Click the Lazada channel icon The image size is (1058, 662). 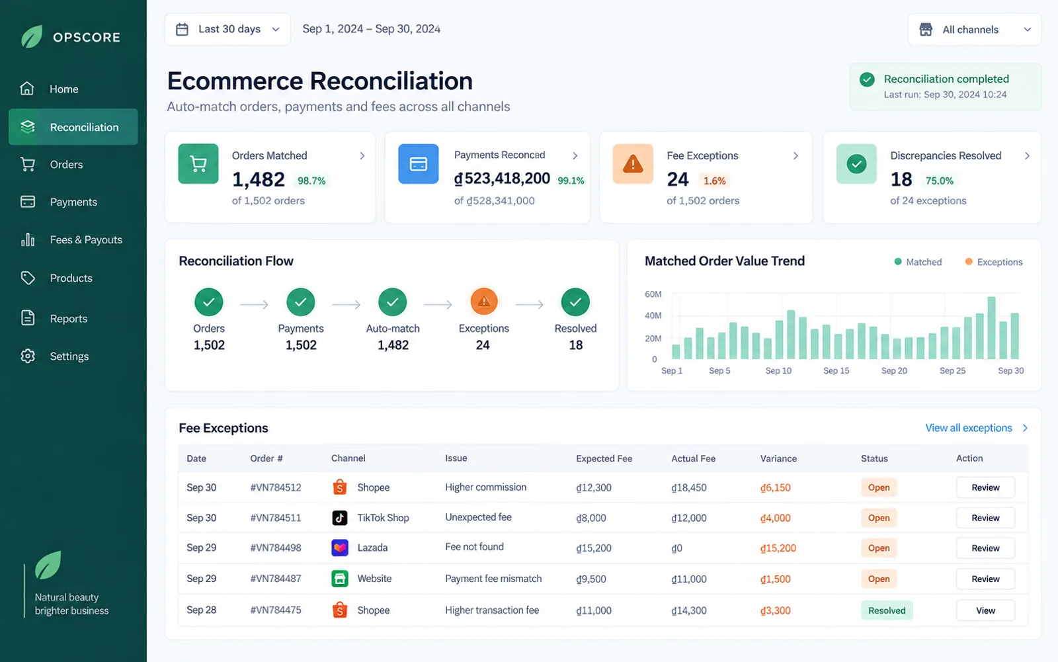coord(340,548)
